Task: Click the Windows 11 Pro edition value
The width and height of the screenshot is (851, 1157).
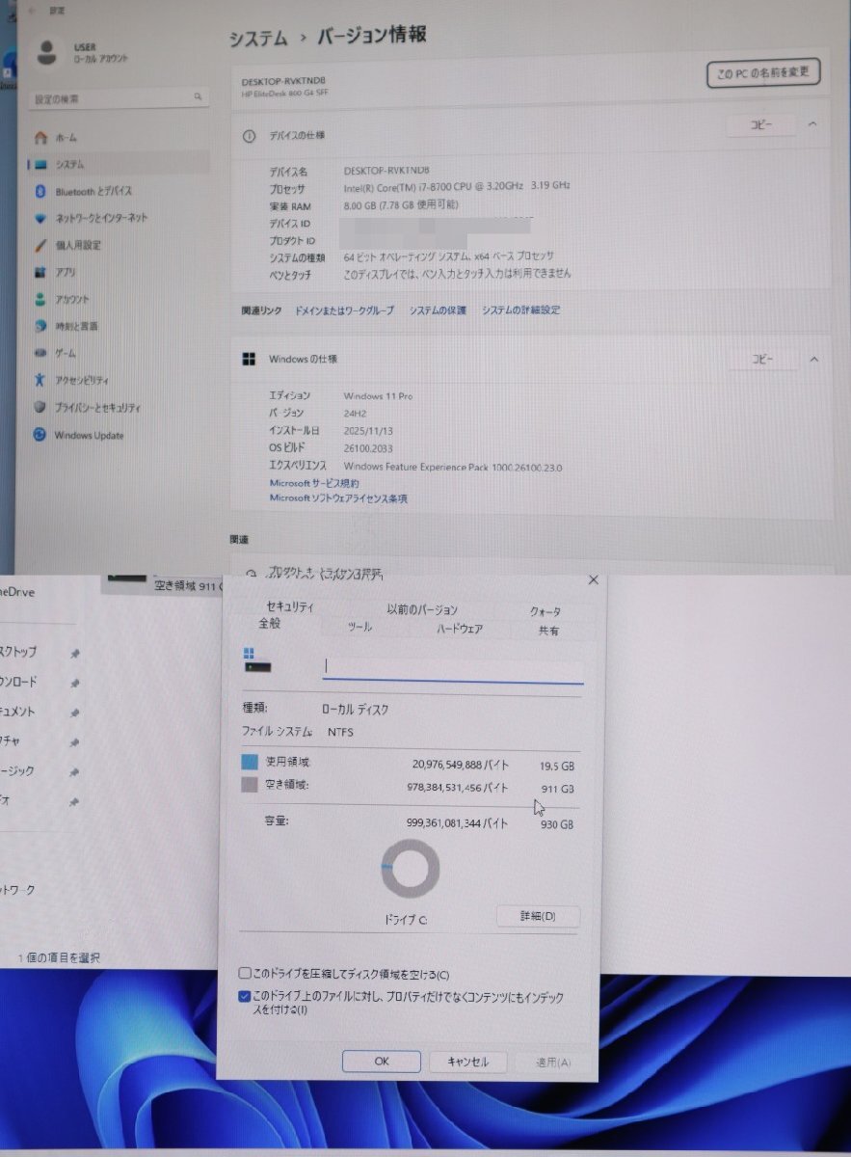Action: tap(378, 396)
